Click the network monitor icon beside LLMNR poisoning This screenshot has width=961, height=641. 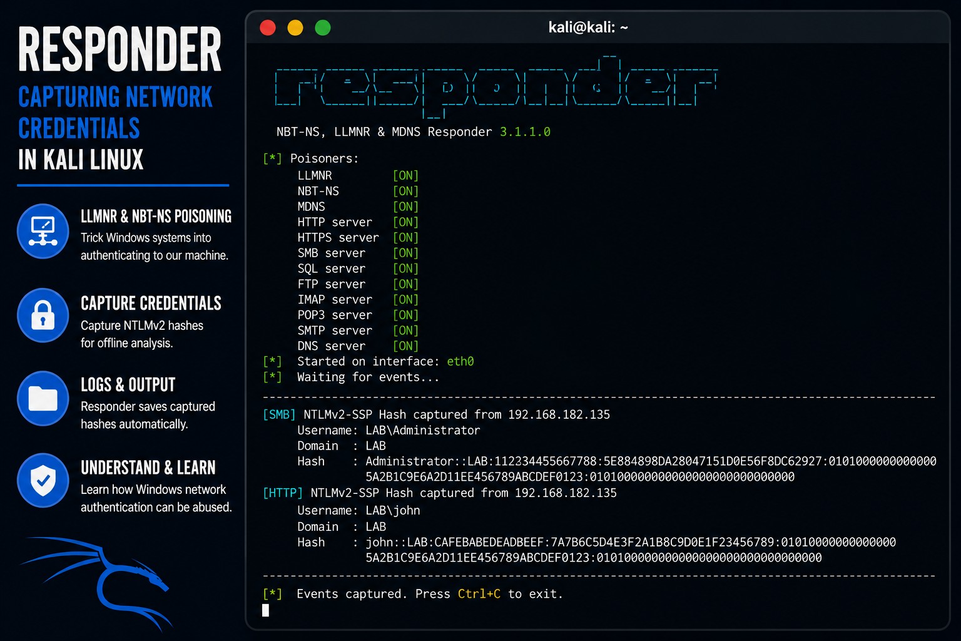point(43,231)
